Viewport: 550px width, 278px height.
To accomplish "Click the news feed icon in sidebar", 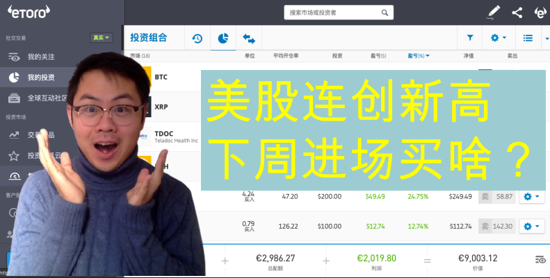I will [x=14, y=98].
